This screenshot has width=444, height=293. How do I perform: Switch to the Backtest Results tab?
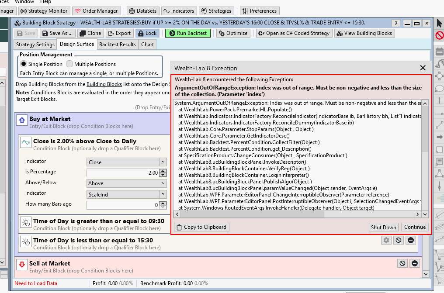coord(118,45)
